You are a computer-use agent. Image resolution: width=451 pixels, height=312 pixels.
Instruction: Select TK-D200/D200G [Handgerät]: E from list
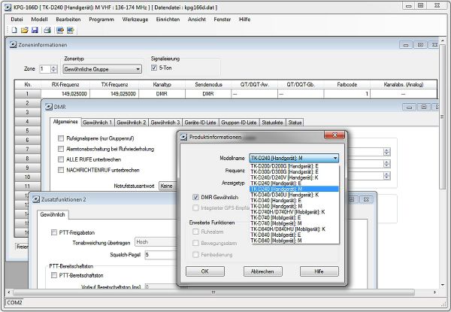(x=294, y=166)
